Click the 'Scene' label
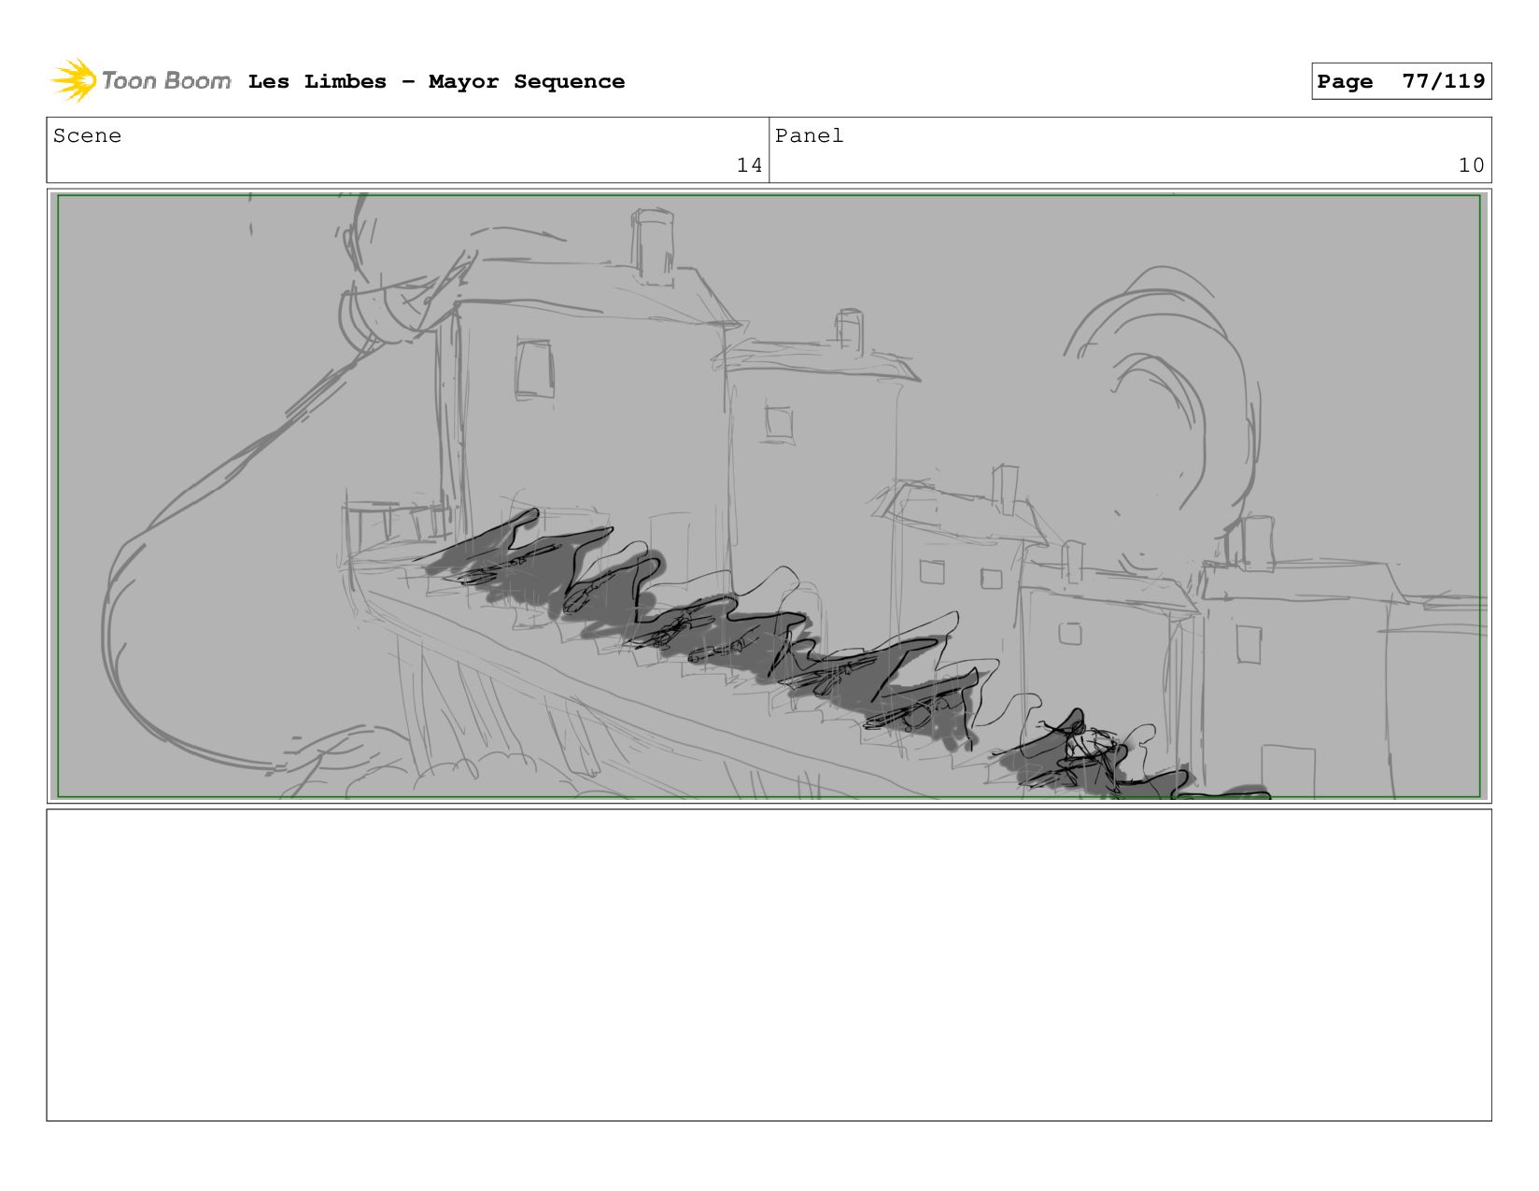Viewport: 1539px width, 1191px height. [x=87, y=136]
